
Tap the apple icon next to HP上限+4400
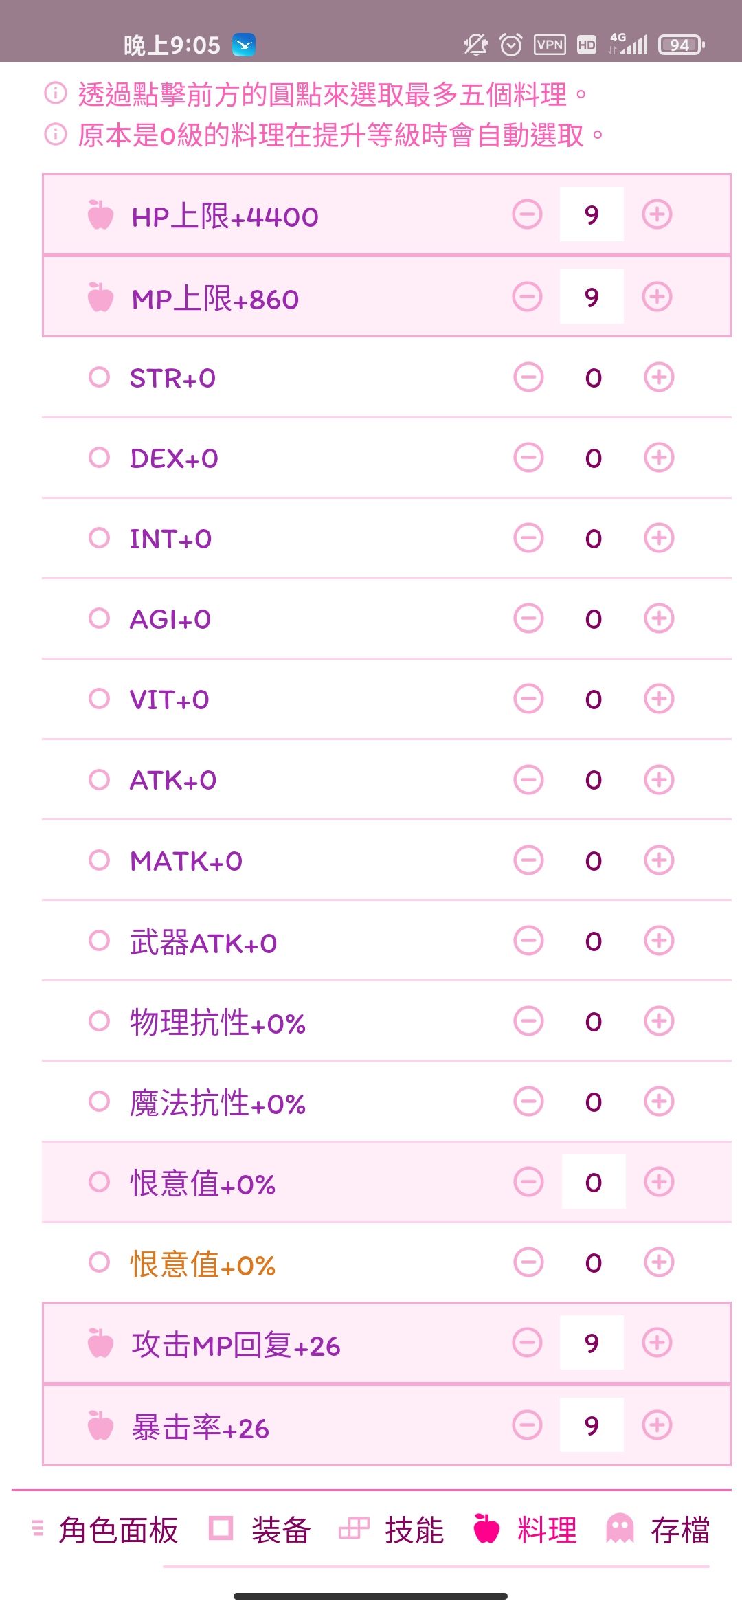pyautogui.click(x=100, y=215)
